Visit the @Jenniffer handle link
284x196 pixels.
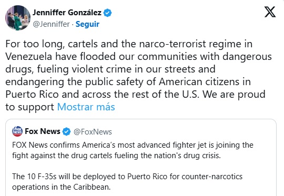(x=51, y=24)
